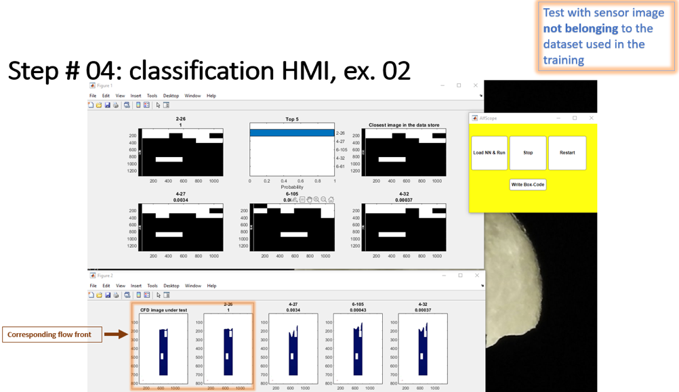
Task: Click the 4-27 sensor image plot in Figure 1
Action: pyautogui.click(x=180, y=227)
